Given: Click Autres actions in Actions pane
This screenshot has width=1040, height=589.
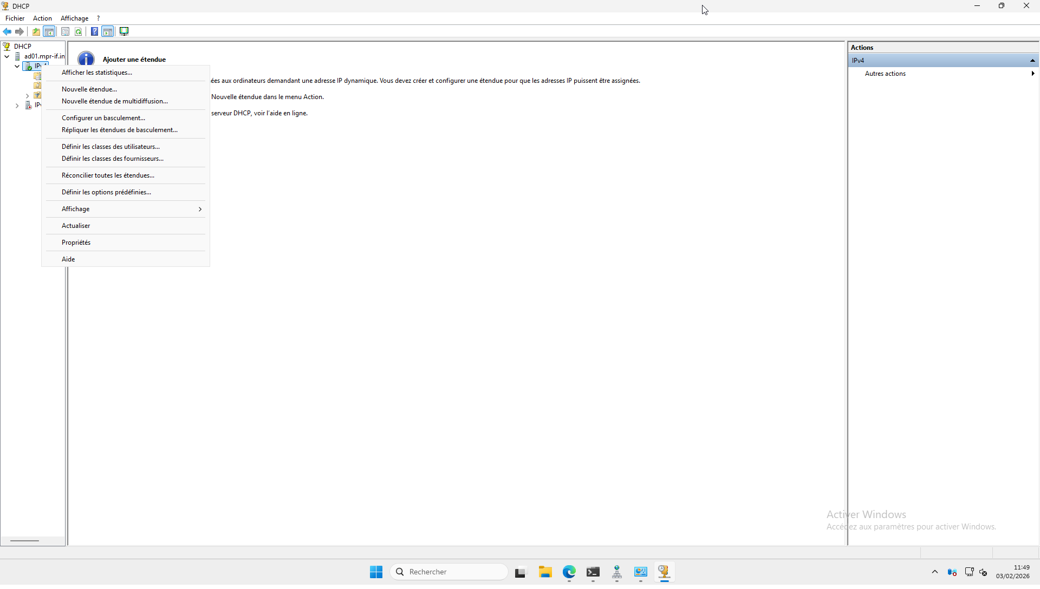Looking at the screenshot, I should click(x=885, y=74).
